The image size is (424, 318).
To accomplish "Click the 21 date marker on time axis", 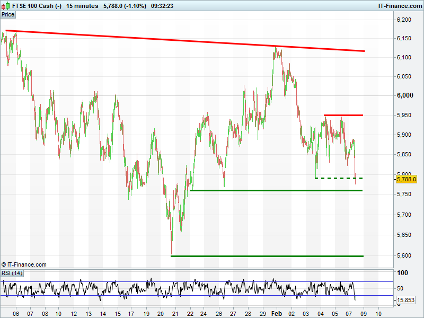I will click(x=173, y=313).
